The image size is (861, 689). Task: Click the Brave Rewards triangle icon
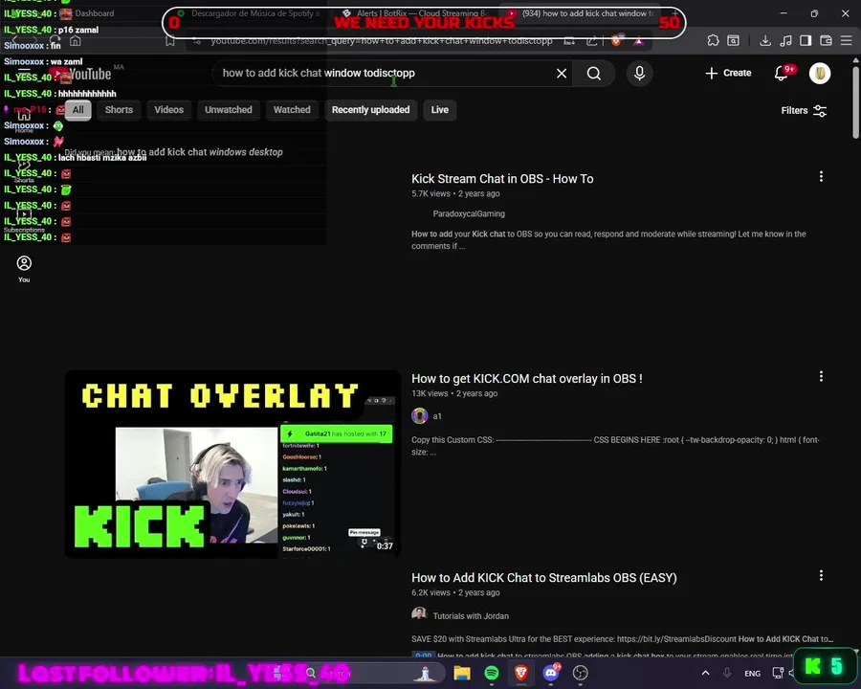coord(638,40)
